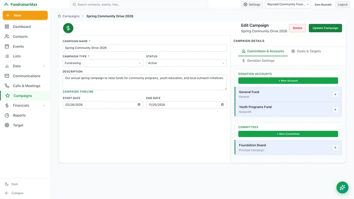Image resolution: width=354 pixels, height=199 pixels.
Task: Click the Events calendar icon
Action: pyautogui.click(x=7, y=46)
